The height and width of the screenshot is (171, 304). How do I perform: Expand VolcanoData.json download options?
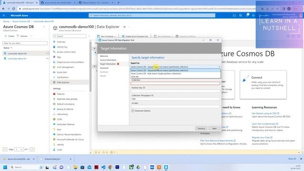[70, 159]
